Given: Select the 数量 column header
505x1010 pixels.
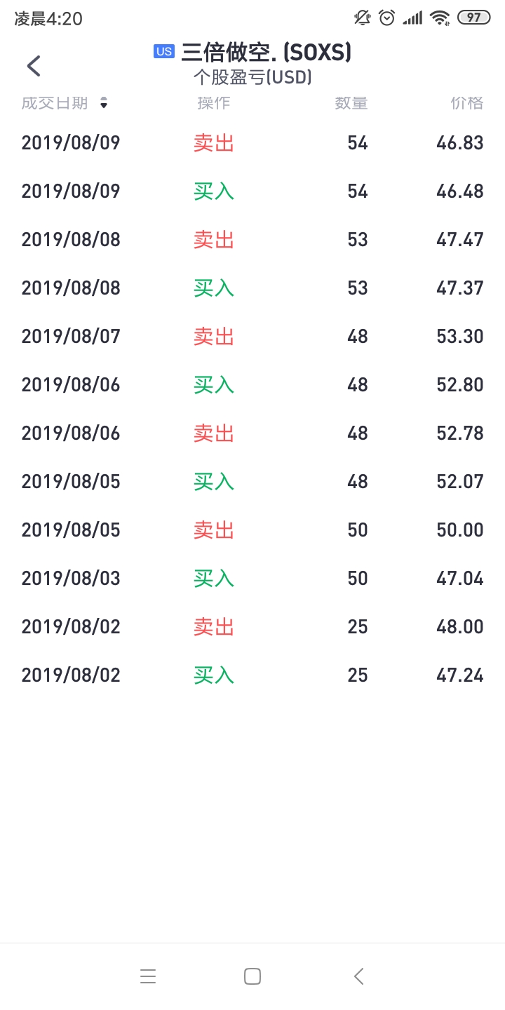Looking at the screenshot, I should click(351, 104).
